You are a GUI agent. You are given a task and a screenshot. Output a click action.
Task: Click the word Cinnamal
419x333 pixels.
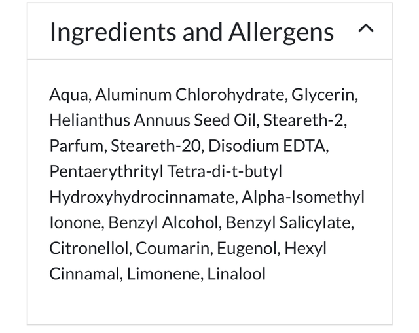pos(84,273)
